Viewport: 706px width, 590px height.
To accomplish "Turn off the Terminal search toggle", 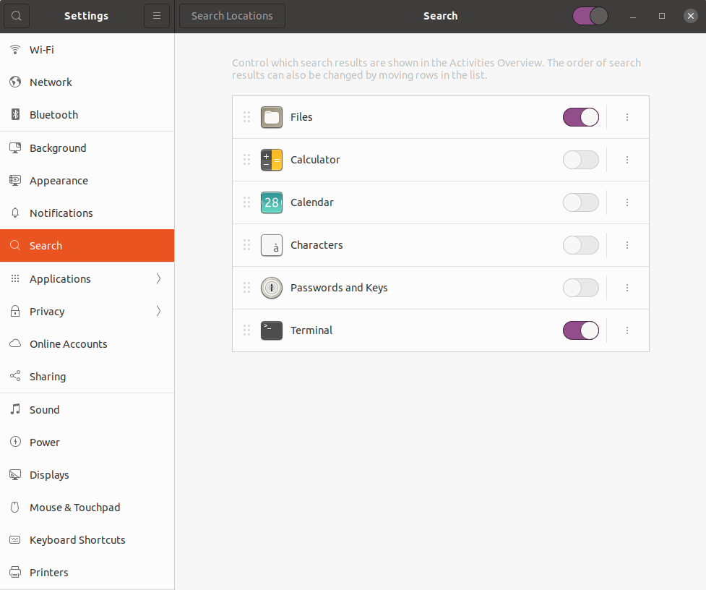I will (580, 330).
